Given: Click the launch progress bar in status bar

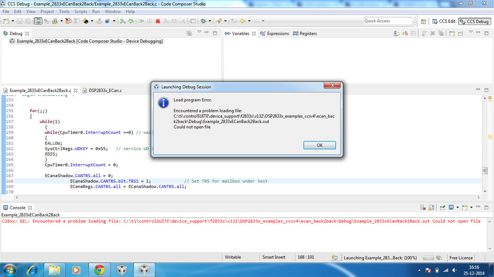Looking at the screenshot, I should coord(428,258).
